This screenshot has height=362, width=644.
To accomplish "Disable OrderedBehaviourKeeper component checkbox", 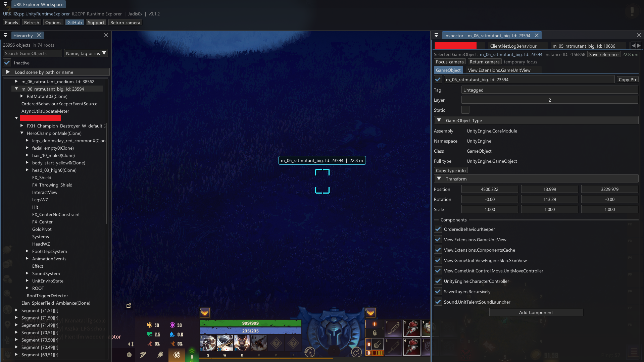I will (x=438, y=229).
